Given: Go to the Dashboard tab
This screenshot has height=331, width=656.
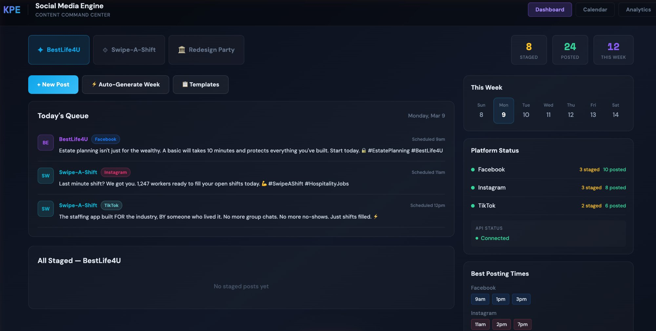Looking at the screenshot, I should [550, 9].
